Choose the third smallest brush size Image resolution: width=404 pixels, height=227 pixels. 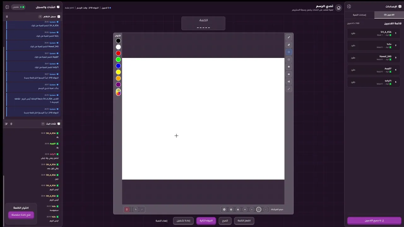(x=252, y=209)
